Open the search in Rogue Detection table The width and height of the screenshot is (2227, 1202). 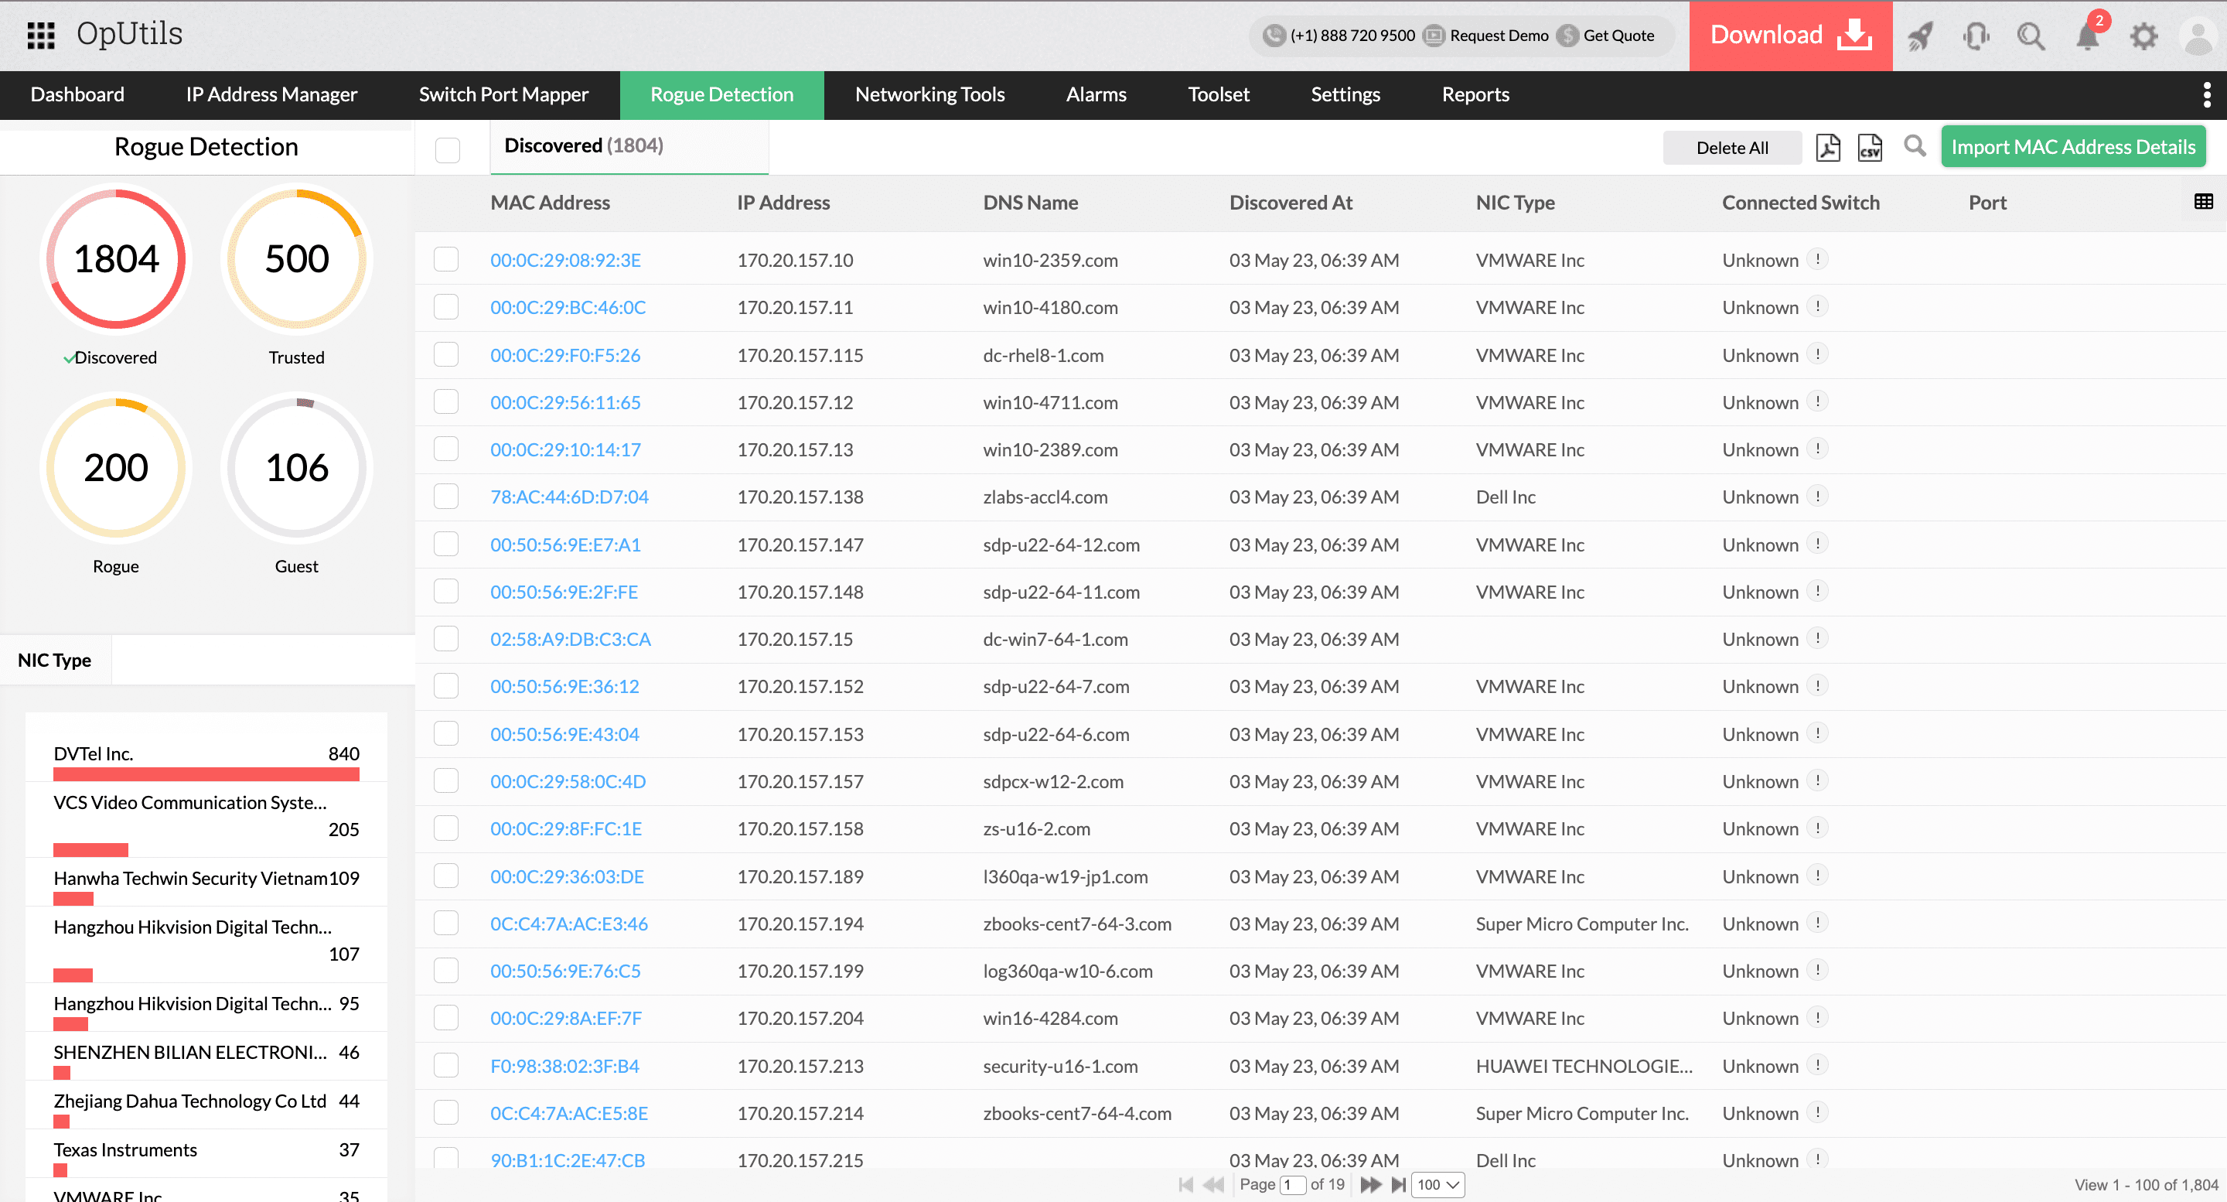click(1915, 147)
